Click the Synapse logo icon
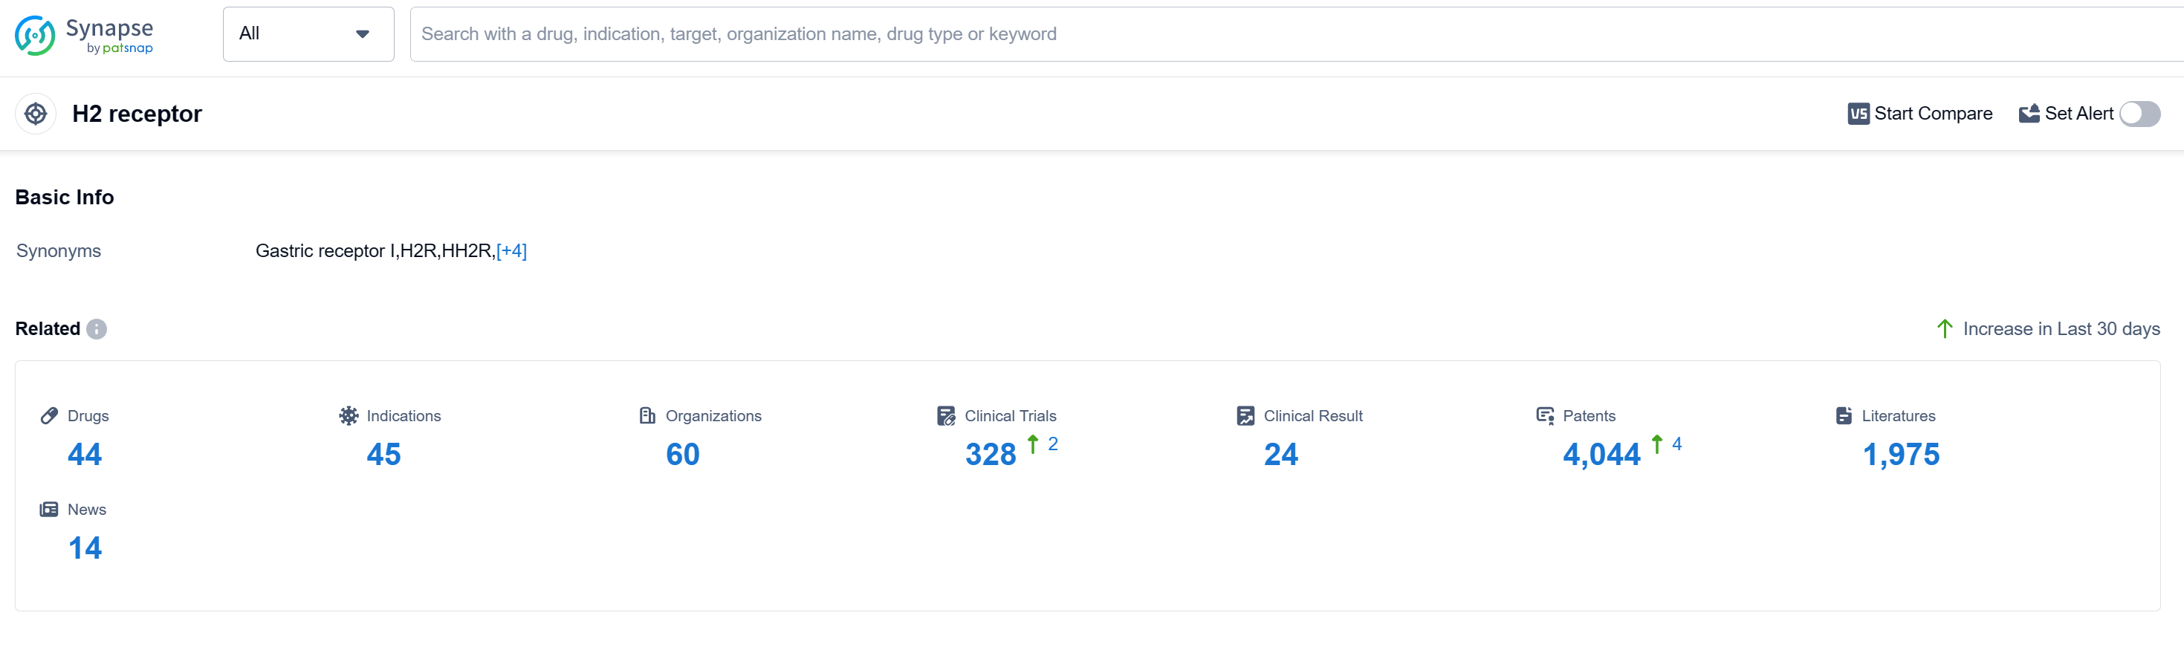The width and height of the screenshot is (2184, 656). (x=35, y=36)
